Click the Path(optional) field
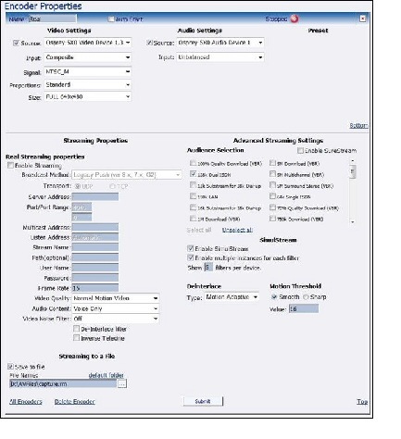 coord(95,257)
